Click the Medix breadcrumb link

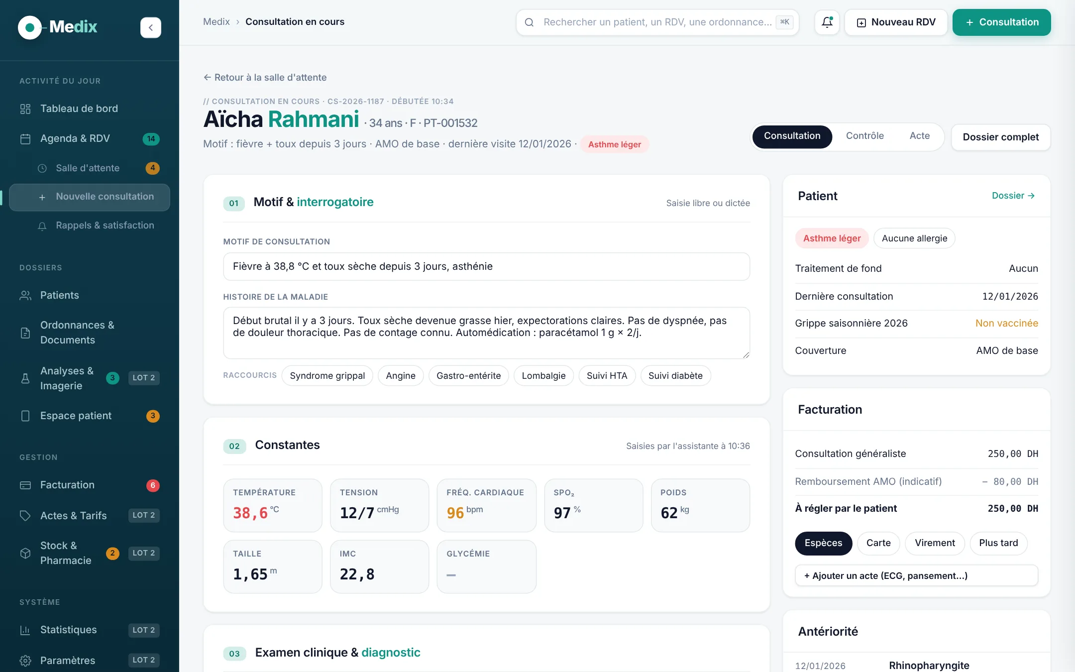coord(216,22)
